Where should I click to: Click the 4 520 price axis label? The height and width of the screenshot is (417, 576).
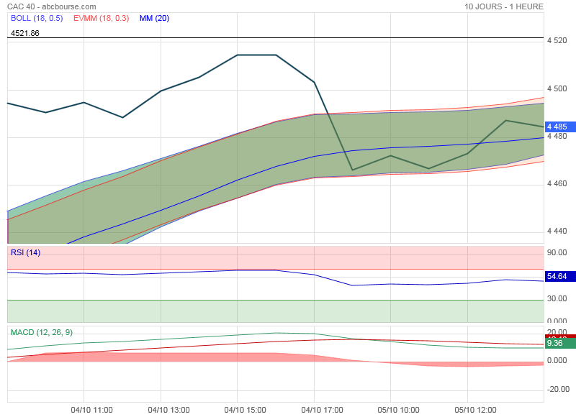[557, 41]
